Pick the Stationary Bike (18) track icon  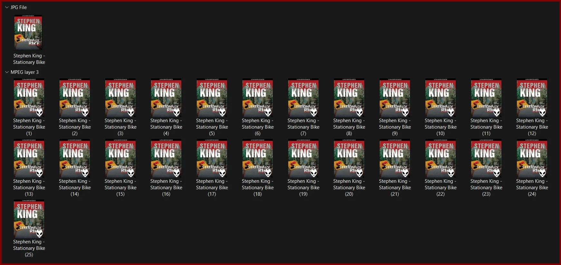[258, 158]
